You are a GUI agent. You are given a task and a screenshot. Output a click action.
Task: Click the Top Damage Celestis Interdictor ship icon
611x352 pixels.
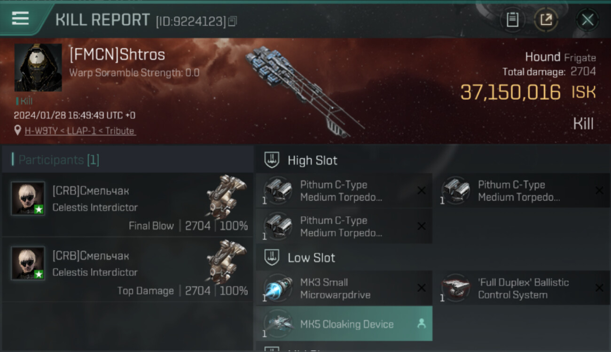tap(226, 262)
